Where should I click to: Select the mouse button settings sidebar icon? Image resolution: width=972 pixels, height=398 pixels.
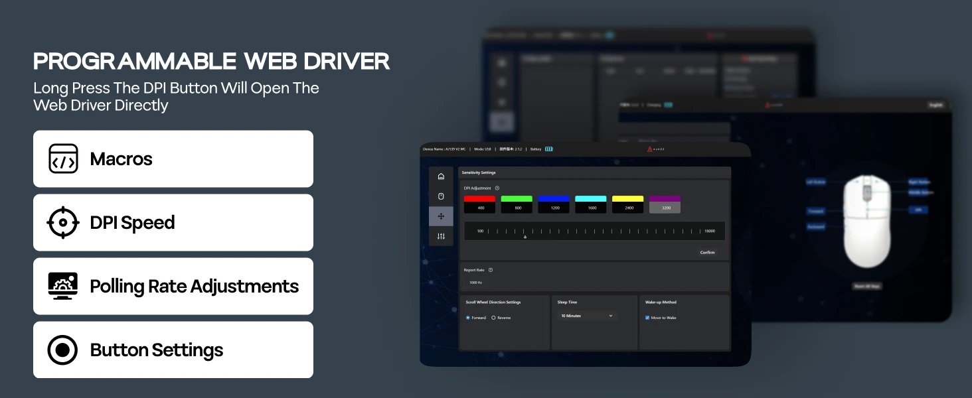(441, 196)
